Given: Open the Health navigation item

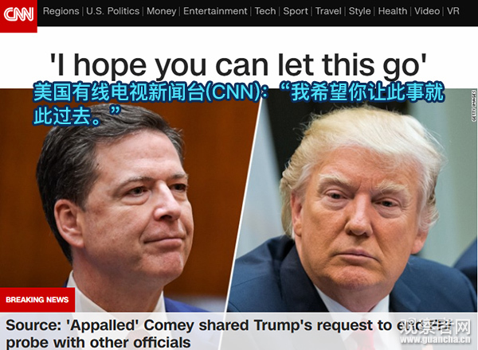Looking at the screenshot, I should coord(393,11).
